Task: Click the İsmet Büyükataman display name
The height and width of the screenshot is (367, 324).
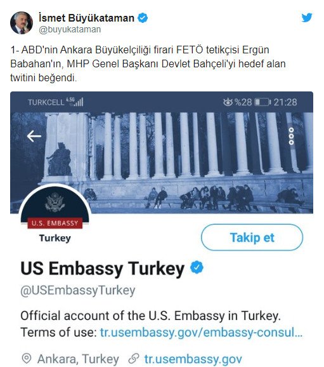Action: pyautogui.click(x=86, y=18)
